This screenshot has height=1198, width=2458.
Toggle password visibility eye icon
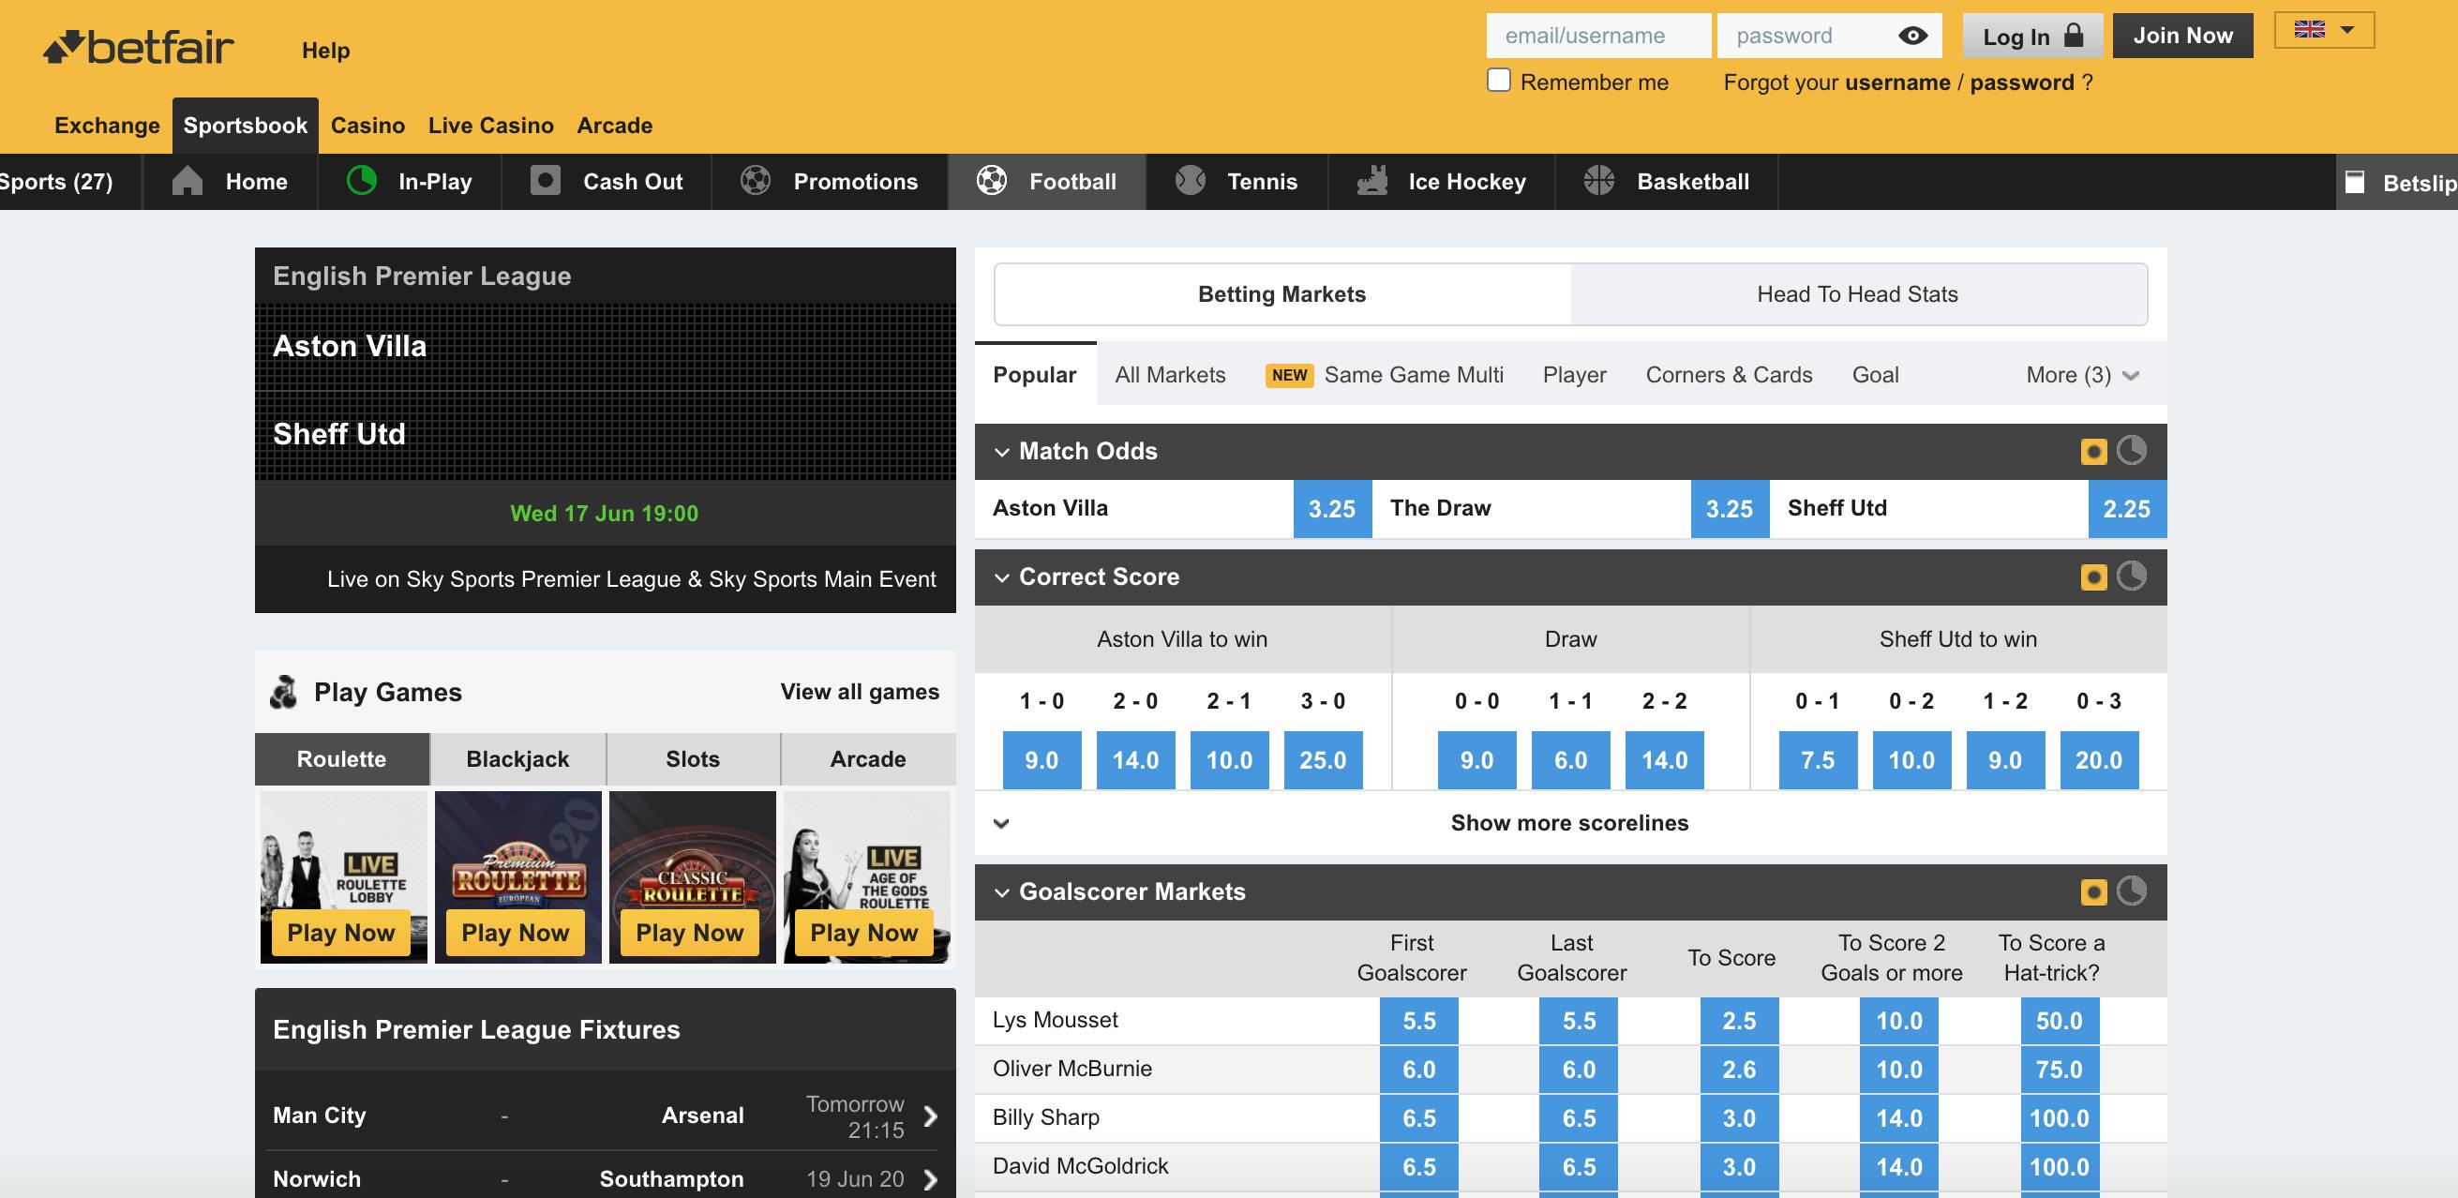(1912, 36)
